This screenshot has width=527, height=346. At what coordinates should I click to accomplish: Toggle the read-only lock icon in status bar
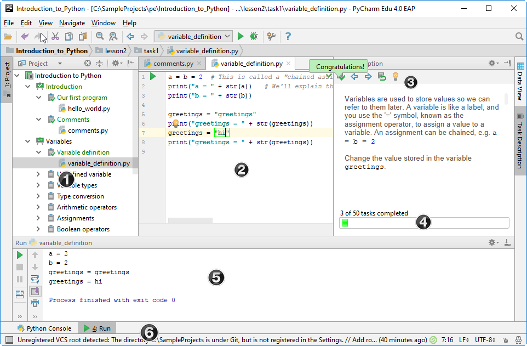(505, 340)
